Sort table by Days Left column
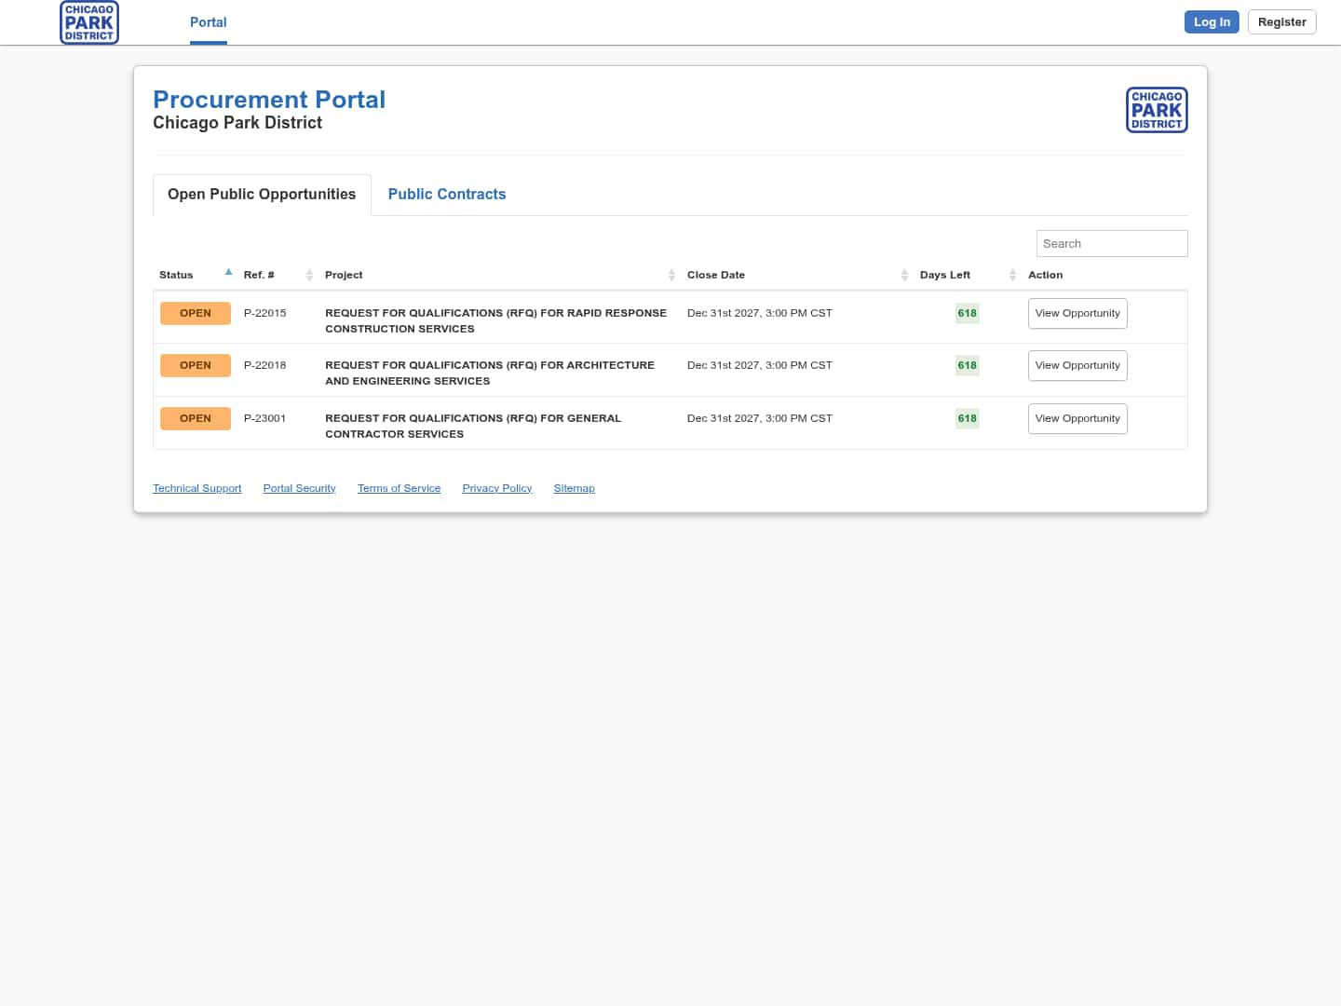 coord(944,275)
